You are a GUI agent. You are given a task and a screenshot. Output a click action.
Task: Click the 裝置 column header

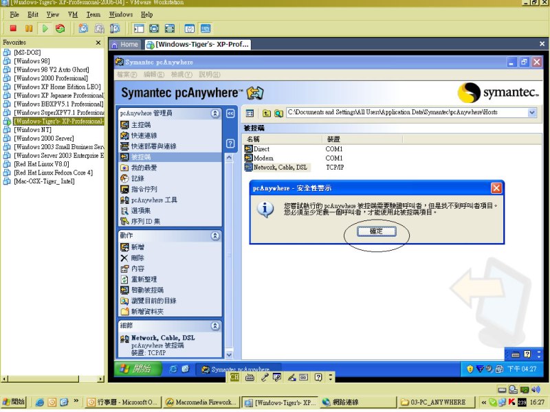[362, 139]
